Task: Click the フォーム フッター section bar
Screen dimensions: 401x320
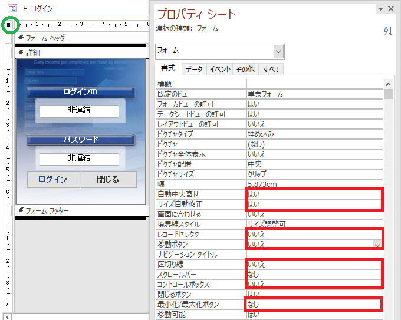Action: [82, 211]
